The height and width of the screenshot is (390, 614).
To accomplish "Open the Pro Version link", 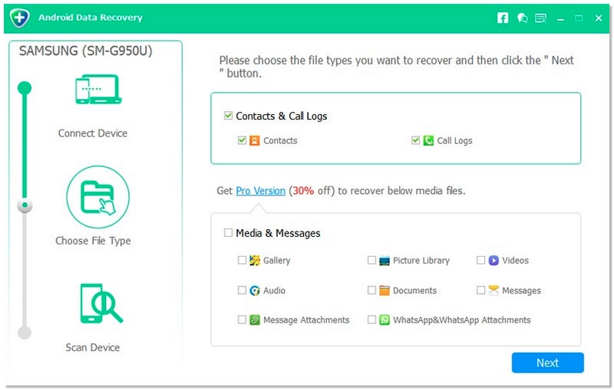I will [260, 191].
